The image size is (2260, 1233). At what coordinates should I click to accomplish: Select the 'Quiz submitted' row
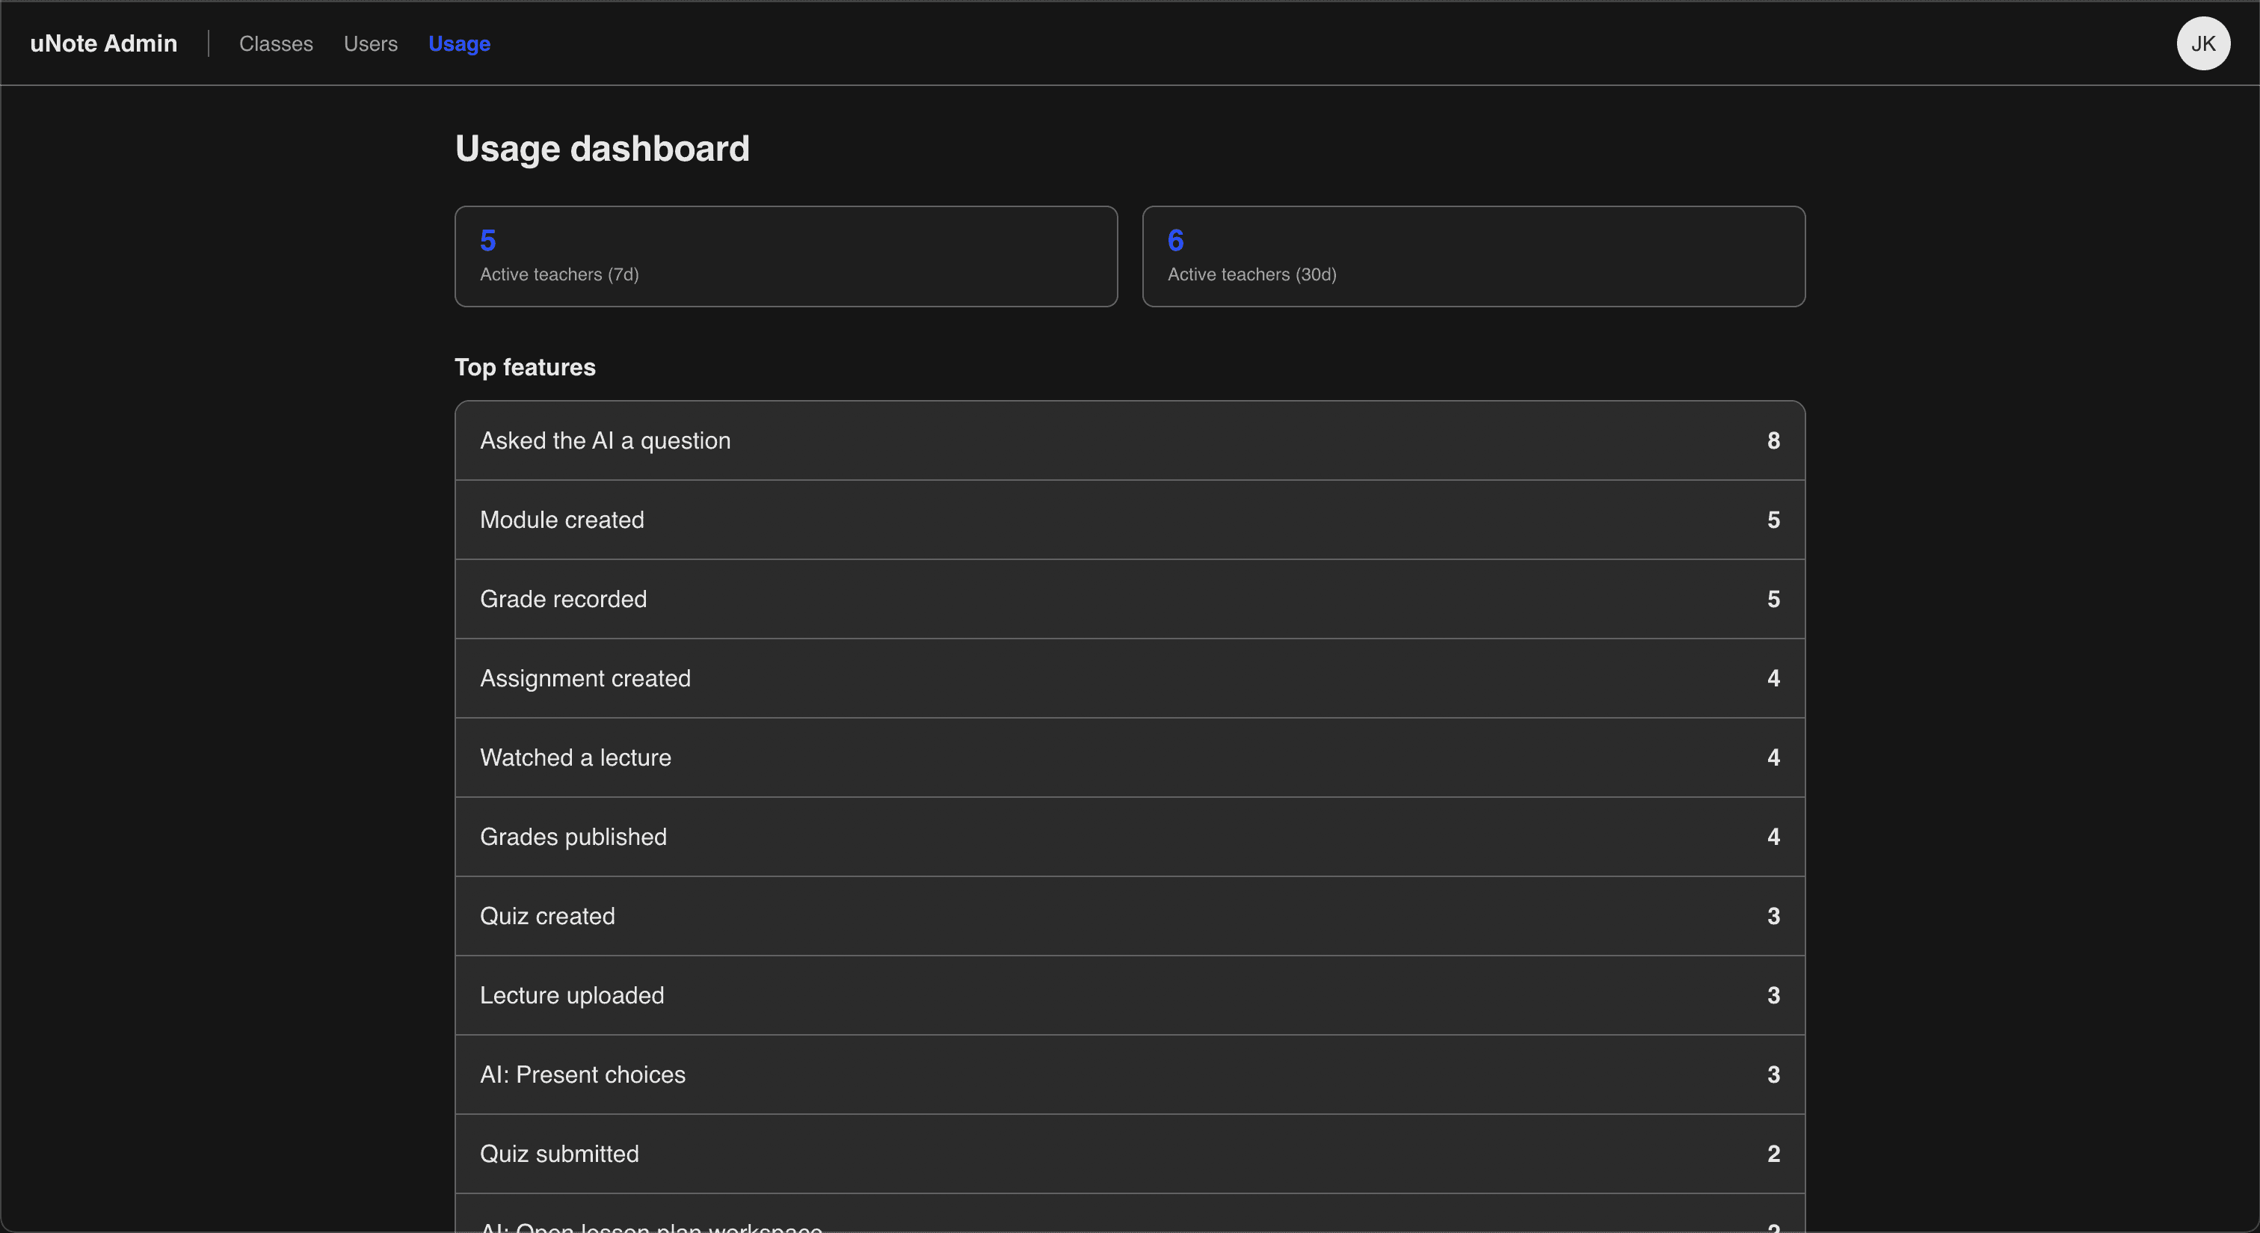pos(1129,1154)
